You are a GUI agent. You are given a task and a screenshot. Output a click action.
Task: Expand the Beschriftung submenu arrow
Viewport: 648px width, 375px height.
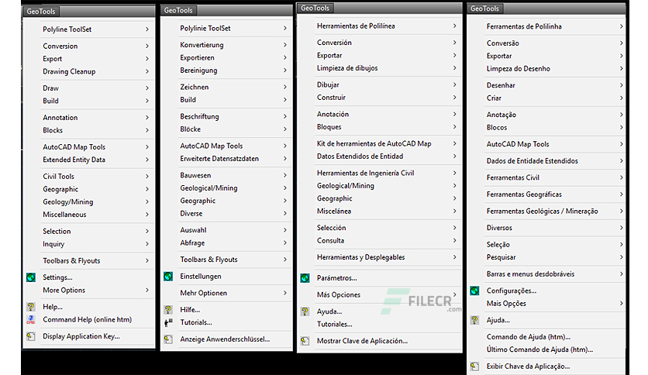(285, 116)
